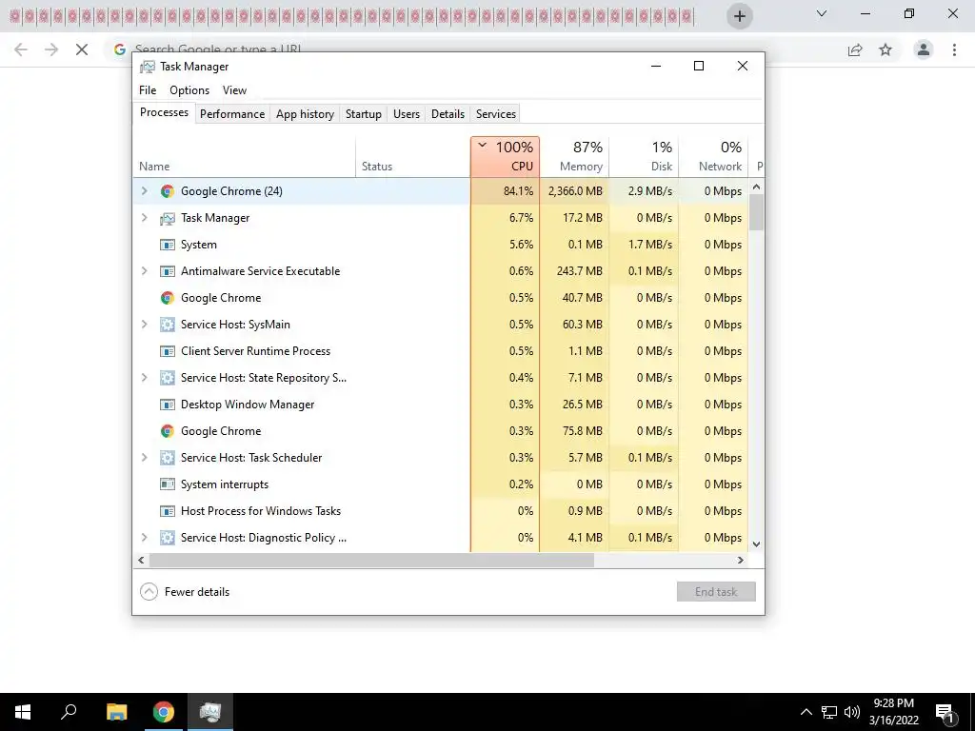
Task: Click Chrome's back arrow
Action: (21, 49)
